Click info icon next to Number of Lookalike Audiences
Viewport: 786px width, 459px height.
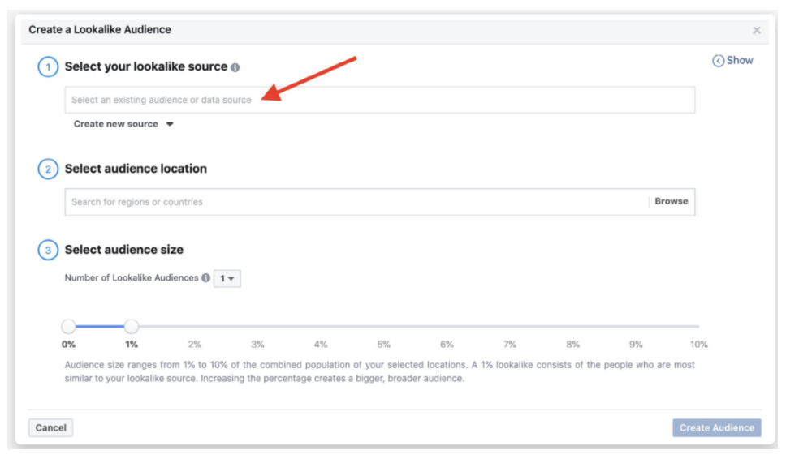(x=206, y=278)
